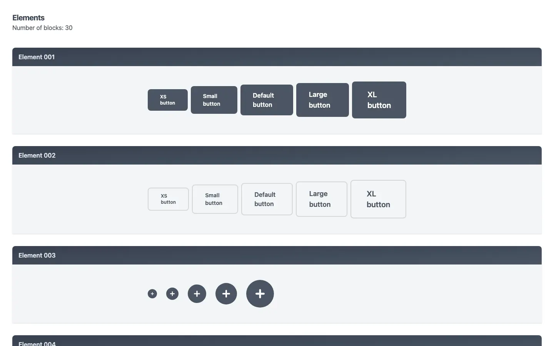
Task: Click the smallest circular plus icon button
Action: tap(152, 294)
